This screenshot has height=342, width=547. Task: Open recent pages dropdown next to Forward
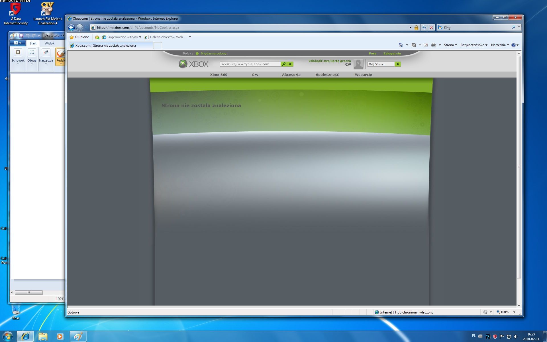pyautogui.click(x=86, y=28)
